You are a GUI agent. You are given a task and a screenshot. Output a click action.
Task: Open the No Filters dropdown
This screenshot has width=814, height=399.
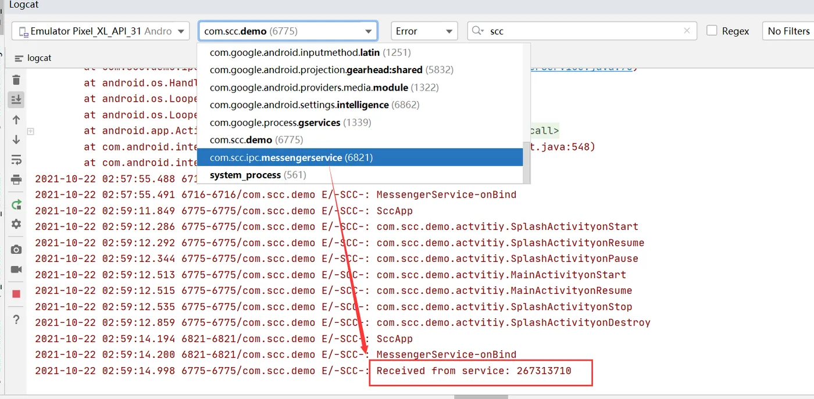[x=788, y=31]
